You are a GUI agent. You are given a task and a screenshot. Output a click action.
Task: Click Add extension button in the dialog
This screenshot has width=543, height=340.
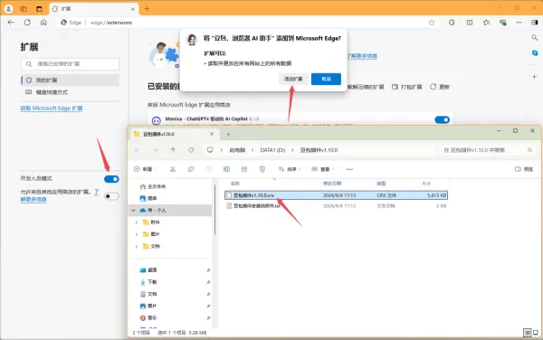coord(293,80)
